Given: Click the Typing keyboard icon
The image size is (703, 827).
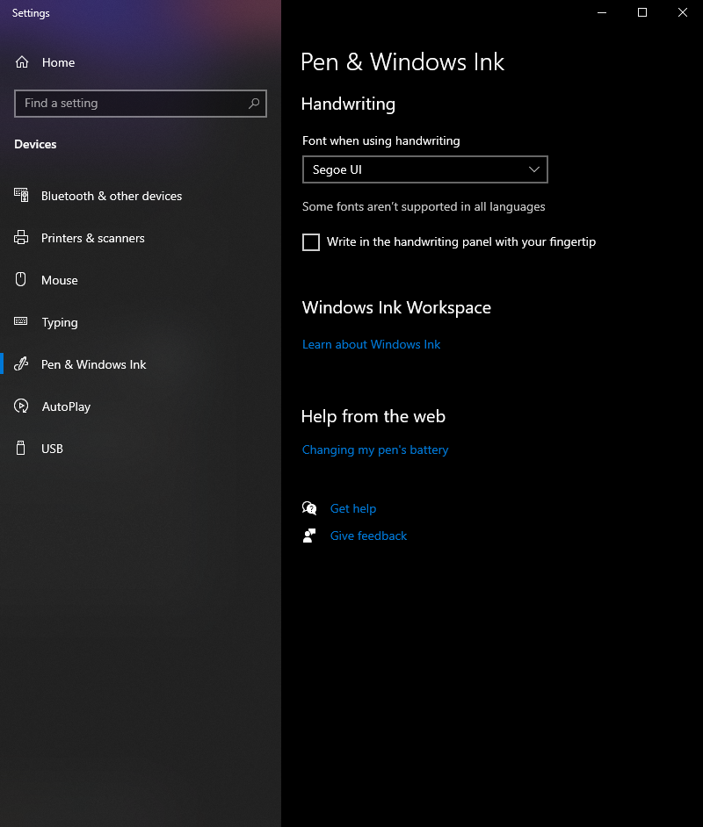Looking at the screenshot, I should pyautogui.click(x=20, y=321).
